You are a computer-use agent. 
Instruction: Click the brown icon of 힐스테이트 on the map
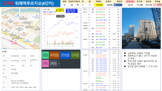click(37, 27)
